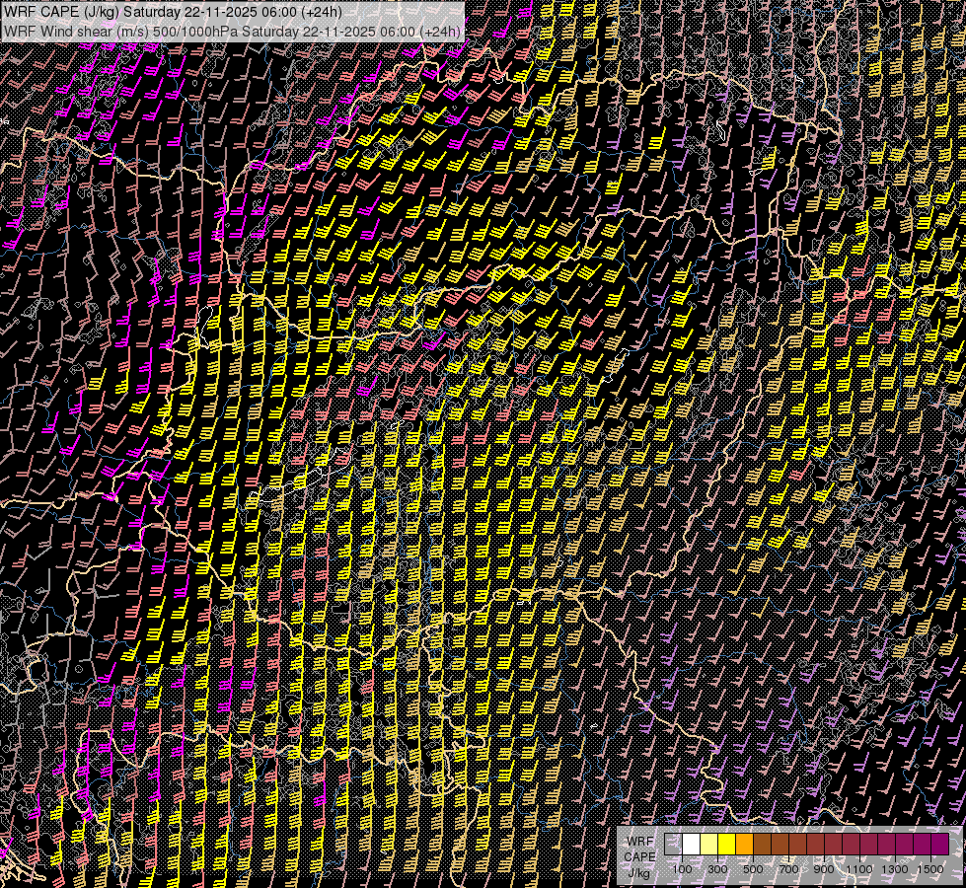Viewport: 966px width, 888px height.
Task: Click the legend label "CAPE"
Action: pyautogui.click(x=639, y=856)
